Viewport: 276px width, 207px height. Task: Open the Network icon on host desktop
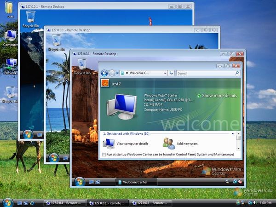11,67
